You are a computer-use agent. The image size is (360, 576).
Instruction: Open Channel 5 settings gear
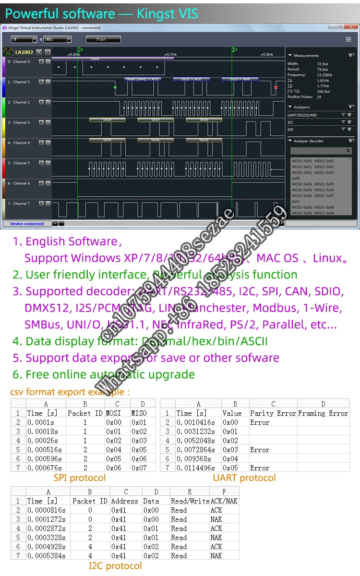point(41,163)
